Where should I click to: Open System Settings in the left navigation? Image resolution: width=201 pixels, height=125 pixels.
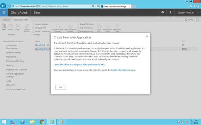(x=13, y=53)
